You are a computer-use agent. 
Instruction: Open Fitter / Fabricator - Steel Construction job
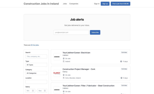89,86
